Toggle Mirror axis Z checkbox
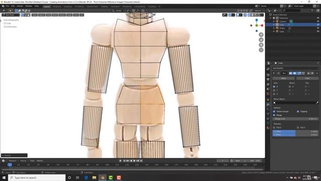 tap(274, 94)
